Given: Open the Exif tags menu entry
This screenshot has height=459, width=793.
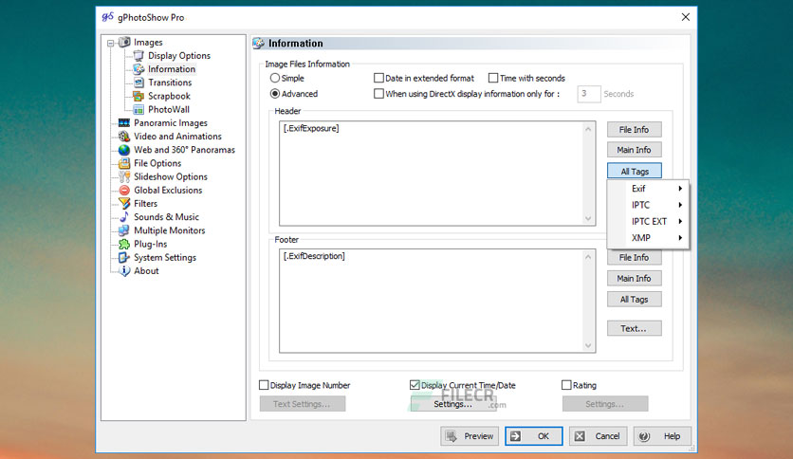Looking at the screenshot, I should click(648, 189).
